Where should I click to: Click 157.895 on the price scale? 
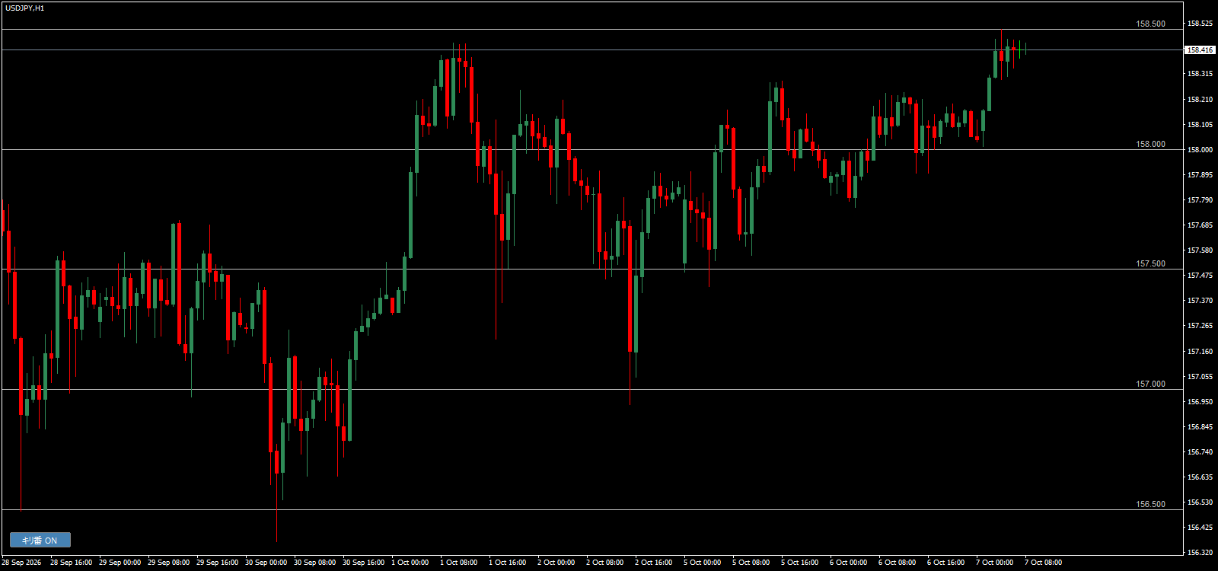click(x=1200, y=174)
